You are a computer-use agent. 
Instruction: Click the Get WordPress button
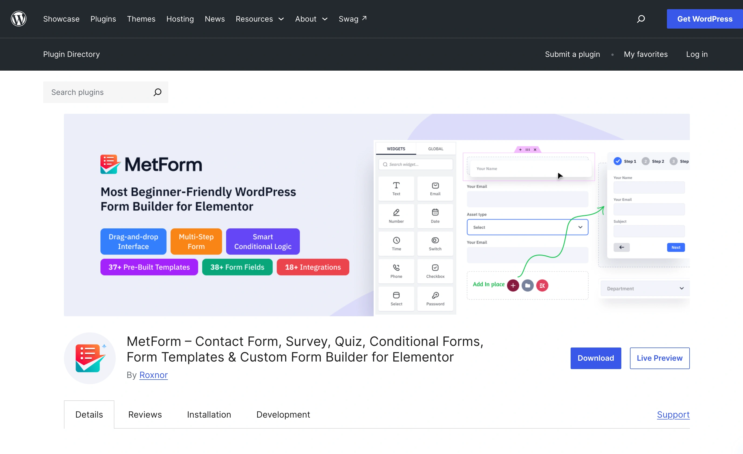(x=705, y=19)
